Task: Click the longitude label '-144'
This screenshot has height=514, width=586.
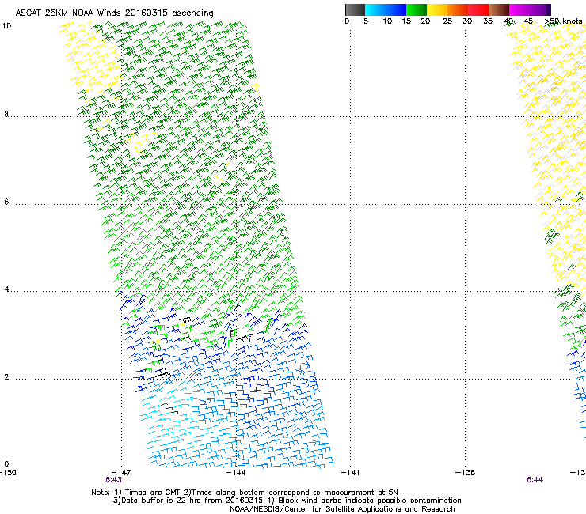Action: [236, 473]
